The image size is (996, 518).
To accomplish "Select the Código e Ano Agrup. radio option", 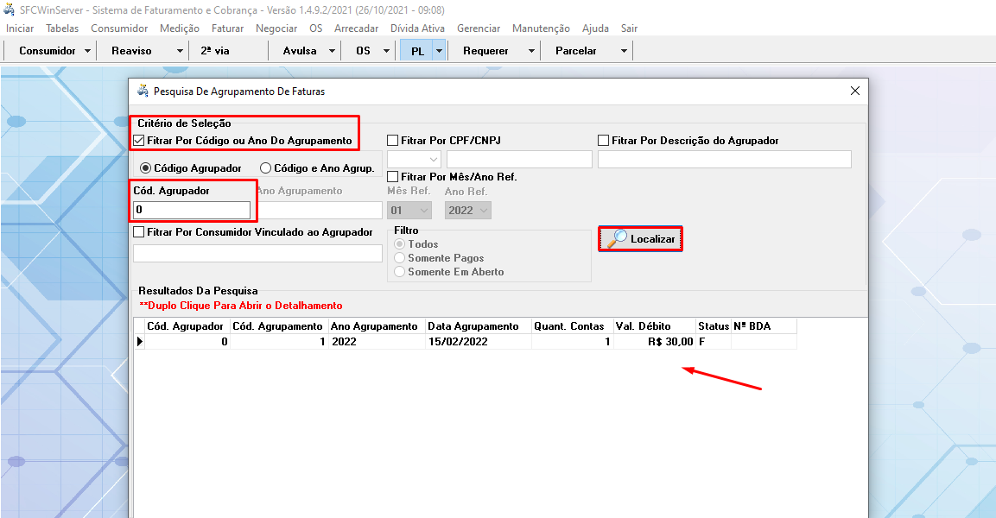I will pos(266,168).
